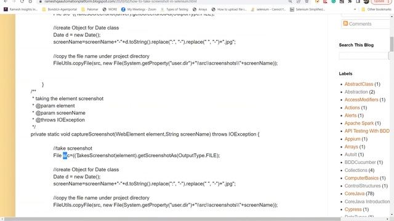Click the Home icon in the browser toolbar
Viewport: 394px width, 221px height.
tap(30, 1)
